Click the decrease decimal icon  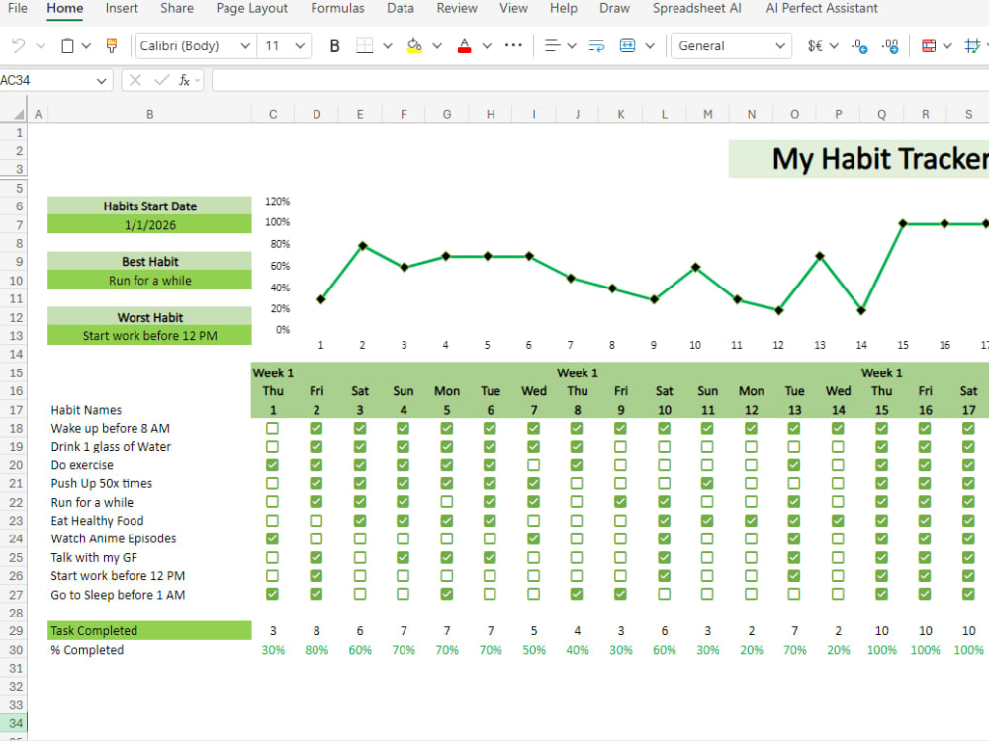(859, 45)
